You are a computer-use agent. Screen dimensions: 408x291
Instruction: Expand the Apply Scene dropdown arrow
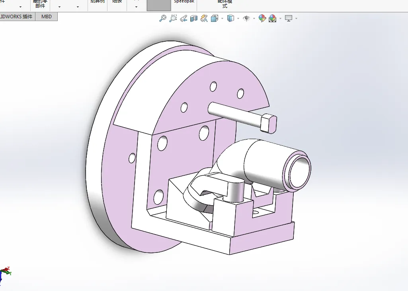(x=280, y=19)
